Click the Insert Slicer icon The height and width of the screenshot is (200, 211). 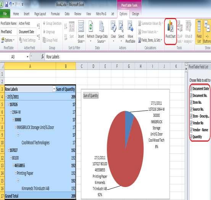click(81, 26)
